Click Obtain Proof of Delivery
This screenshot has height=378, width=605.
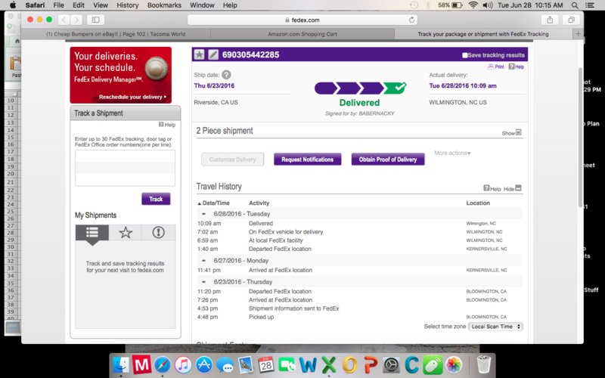[x=388, y=160]
